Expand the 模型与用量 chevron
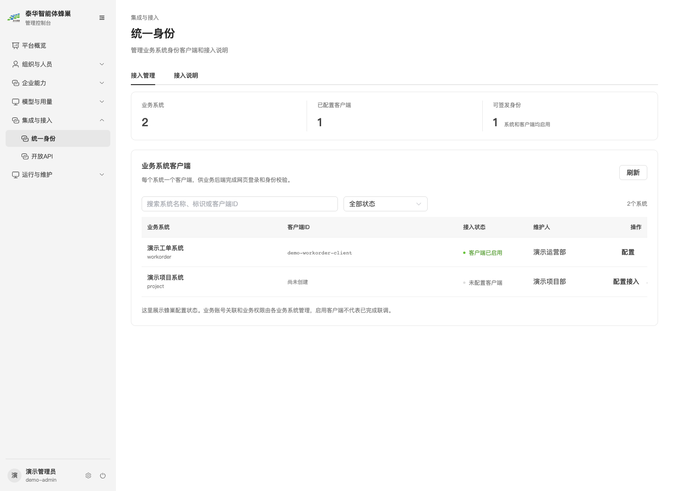The width and height of the screenshot is (673, 491). 102,101
